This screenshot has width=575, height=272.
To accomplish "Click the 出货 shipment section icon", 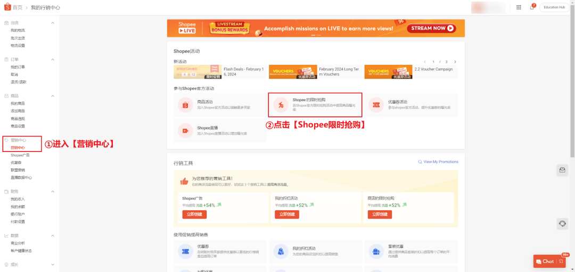I will coord(6,23).
